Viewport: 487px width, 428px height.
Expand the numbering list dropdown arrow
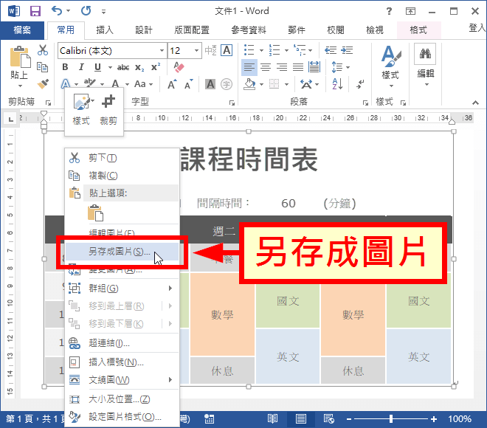(286, 50)
